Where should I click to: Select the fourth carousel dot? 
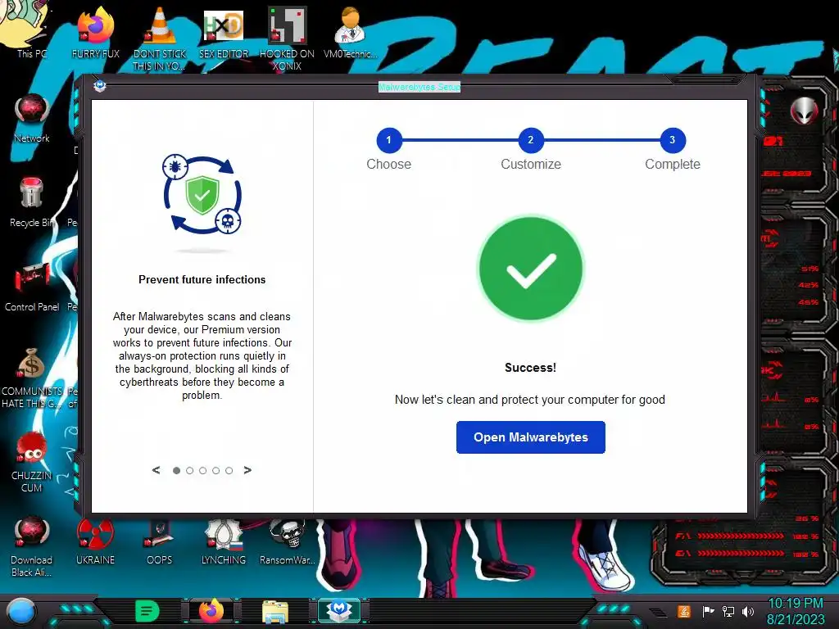pyautogui.click(x=215, y=471)
